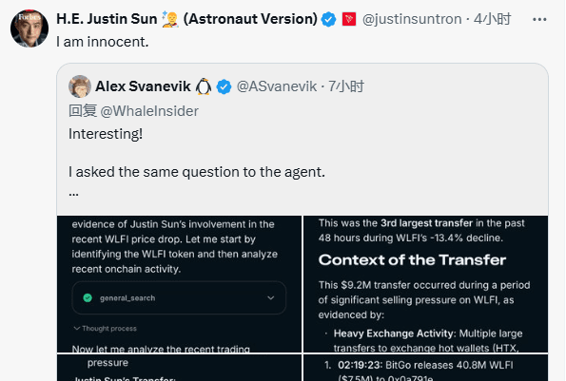This screenshot has height=381, width=566.
Task: Open the quoted tweet's 7-hour timestamp
Action: tap(346, 86)
